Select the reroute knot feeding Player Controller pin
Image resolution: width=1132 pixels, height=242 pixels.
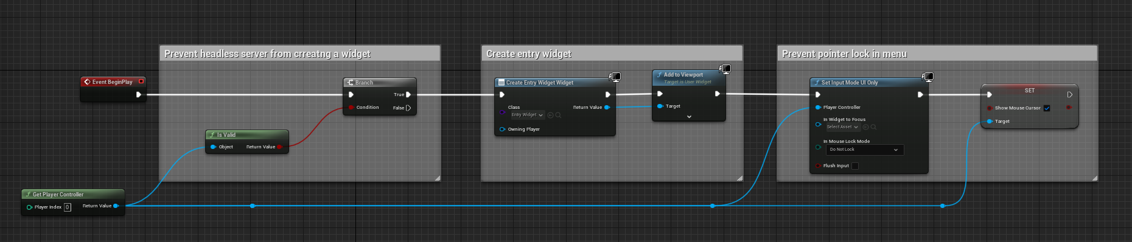pos(713,206)
